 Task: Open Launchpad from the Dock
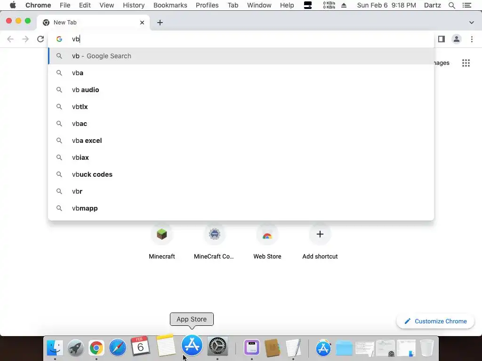(x=76, y=347)
